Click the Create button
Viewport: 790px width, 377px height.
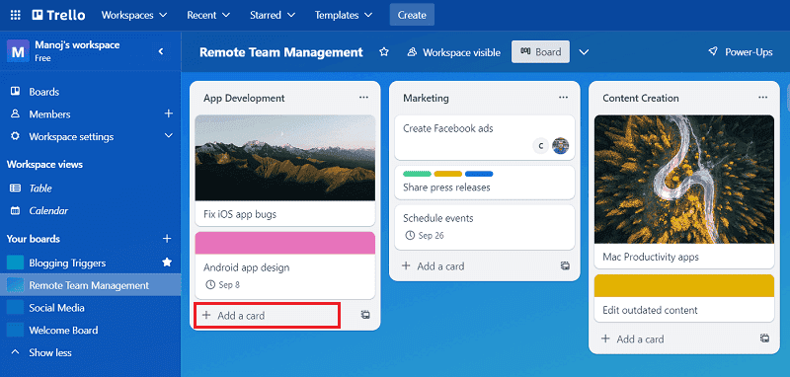click(412, 15)
